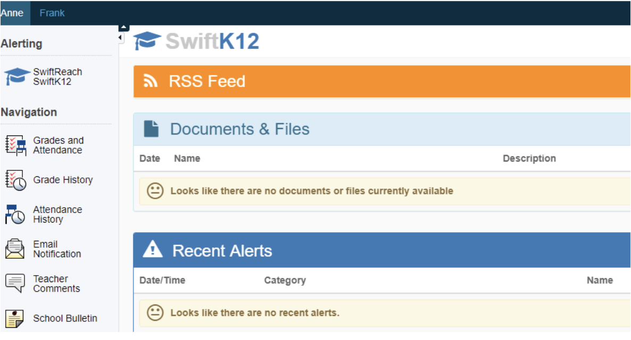631x340 pixels.
Task: Click the Date/Time column header
Action: pos(162,280)
